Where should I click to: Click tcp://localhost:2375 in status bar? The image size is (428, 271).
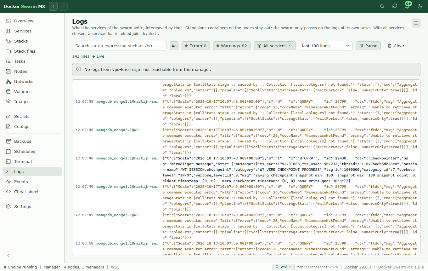pyautogui.click(x=317, y=267)
